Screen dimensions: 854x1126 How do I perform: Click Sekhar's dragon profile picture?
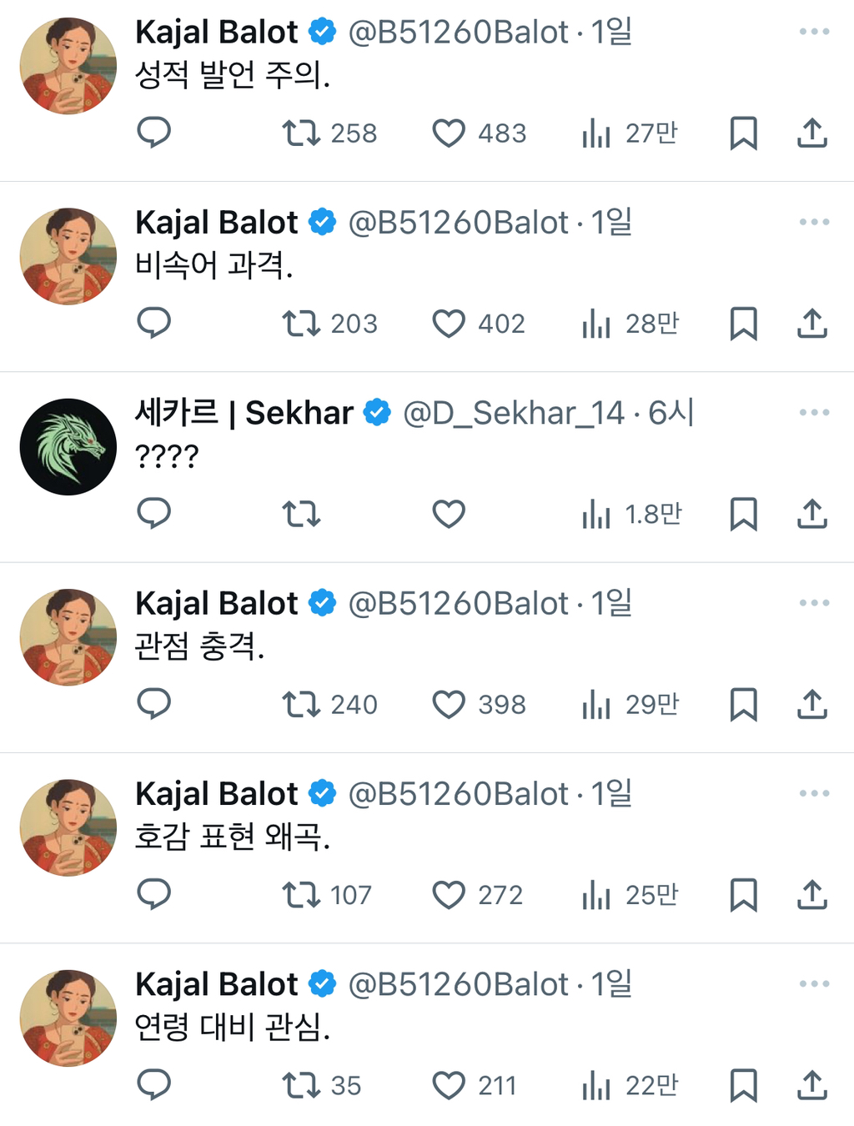click(68, 447)
